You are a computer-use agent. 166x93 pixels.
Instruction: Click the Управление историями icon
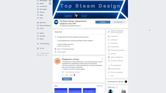(109, 50)
